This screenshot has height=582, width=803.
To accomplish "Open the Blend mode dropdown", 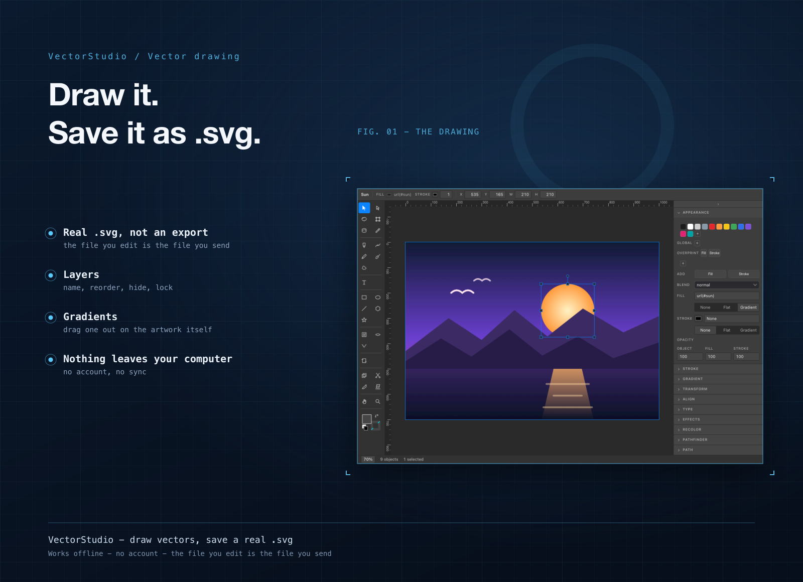I will click(727, 285).
